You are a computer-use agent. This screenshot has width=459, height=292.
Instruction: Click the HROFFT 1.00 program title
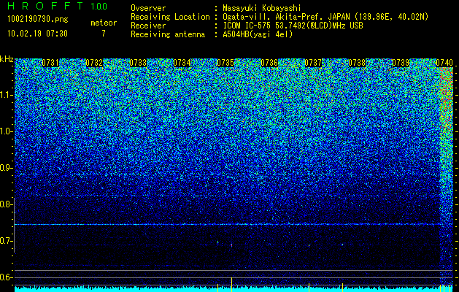(x=58, y=6)
